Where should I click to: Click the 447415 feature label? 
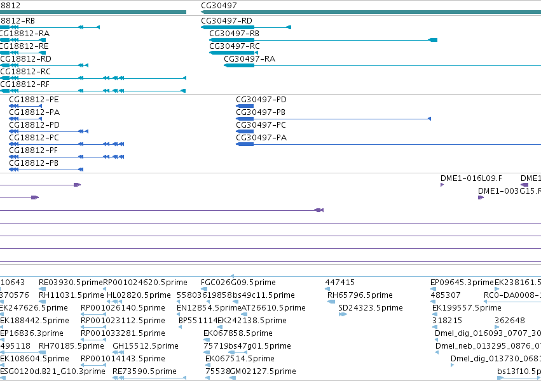[x=339, y=283]
